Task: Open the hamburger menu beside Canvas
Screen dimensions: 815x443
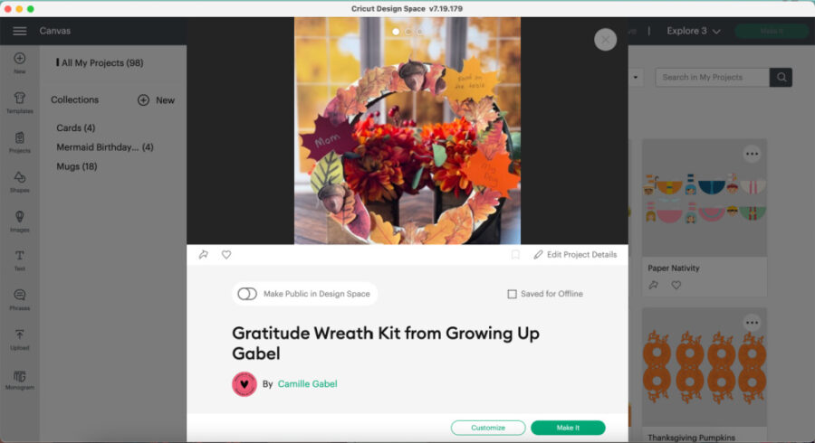Action: pyautogui.click(x=20, y=31)
